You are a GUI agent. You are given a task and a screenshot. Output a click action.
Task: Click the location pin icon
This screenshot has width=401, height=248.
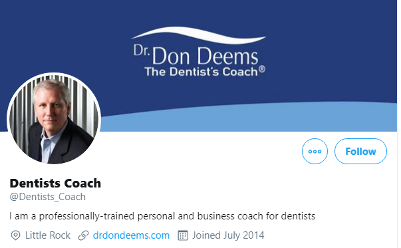(x=15, y=235)
